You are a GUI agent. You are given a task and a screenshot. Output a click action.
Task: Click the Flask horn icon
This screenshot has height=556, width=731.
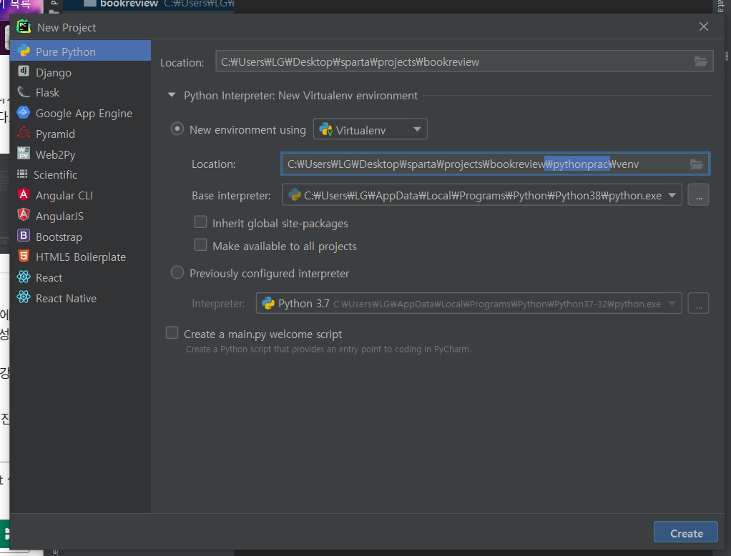[24, 91]
